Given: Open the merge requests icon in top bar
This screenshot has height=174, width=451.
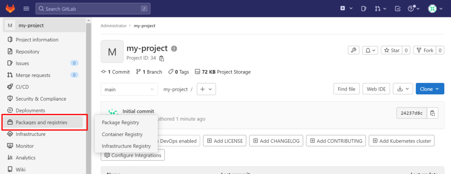Looking at the screenshot, I should tap(381, 9).
